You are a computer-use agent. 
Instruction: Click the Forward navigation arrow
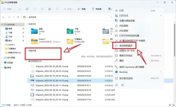[9, 17]
